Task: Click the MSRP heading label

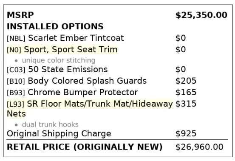Action: coord(20,15)
